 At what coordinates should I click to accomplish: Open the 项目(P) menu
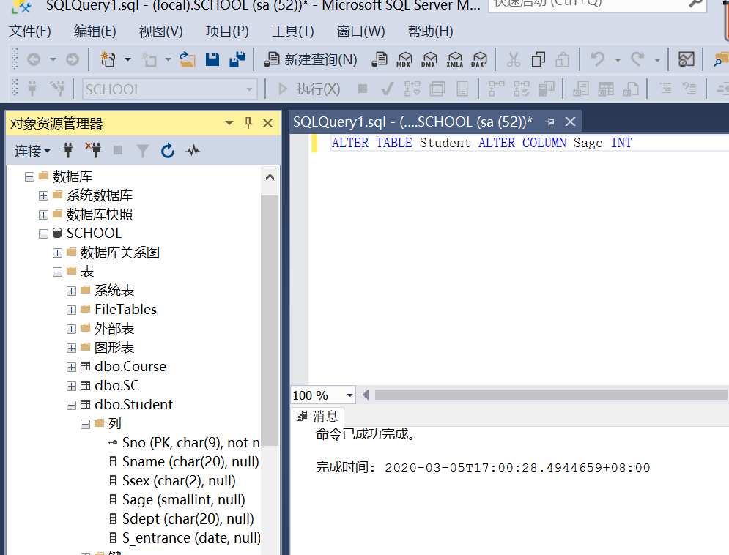pos(227,31)
